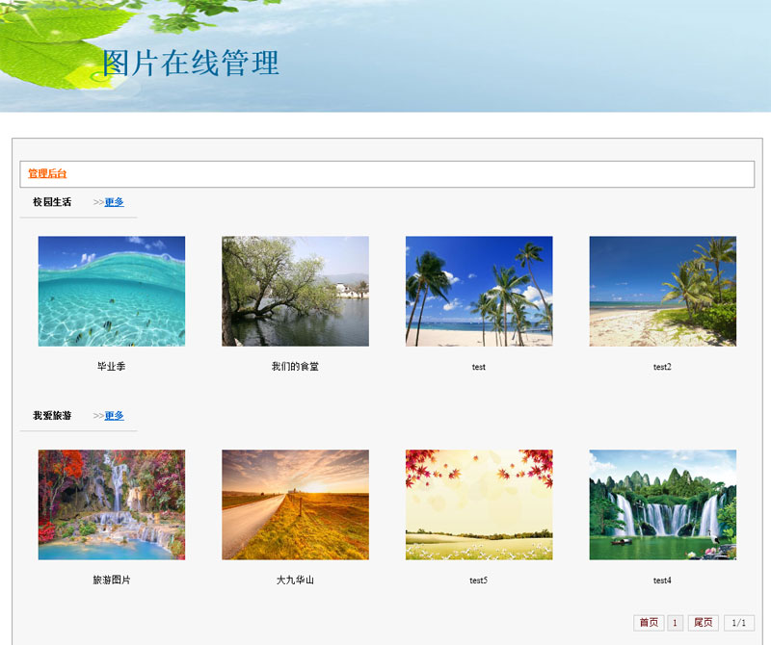Click the test5 caption text

(x=478, y=580)
